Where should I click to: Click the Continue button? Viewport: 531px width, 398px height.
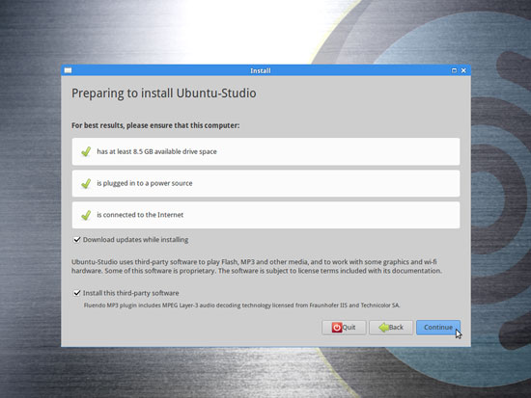pyautogui.click(x=438, y=328)
